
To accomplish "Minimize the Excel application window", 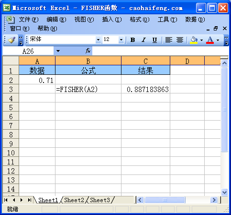I will pos(201,8).
